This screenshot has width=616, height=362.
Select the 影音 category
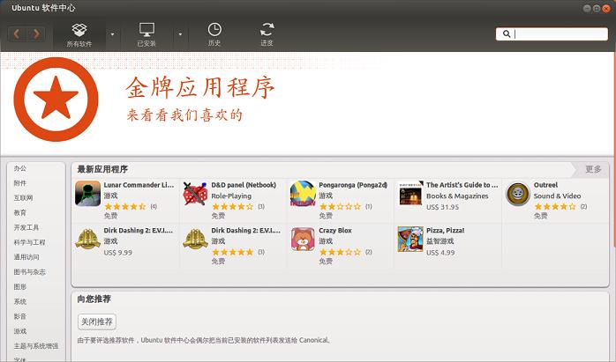(20, 316)
